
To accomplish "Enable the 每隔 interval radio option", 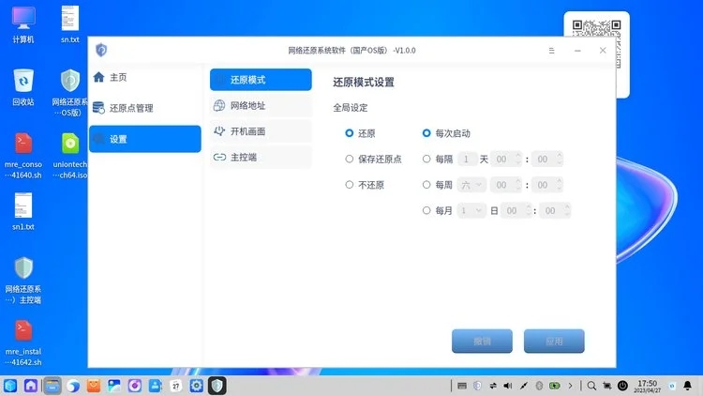I will click(x=427, y=159).
